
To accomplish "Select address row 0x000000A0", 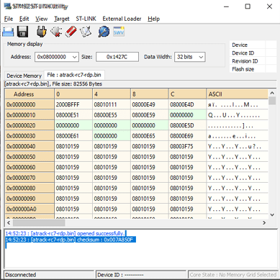I will point(30,209).
